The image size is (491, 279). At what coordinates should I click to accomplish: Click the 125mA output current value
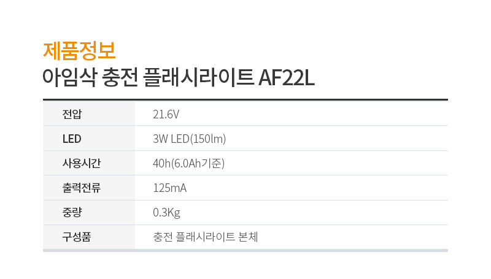pos(170,188)
